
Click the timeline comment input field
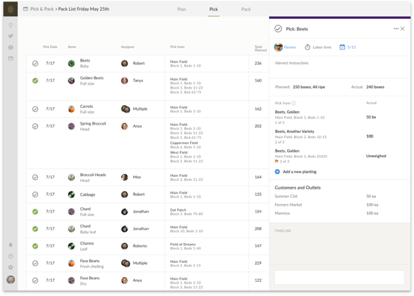(339, 276)
